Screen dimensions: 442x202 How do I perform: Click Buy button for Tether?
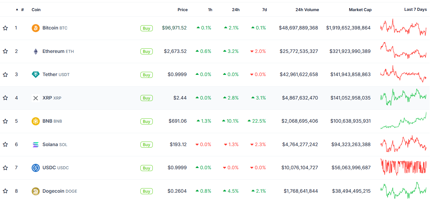[146, 75]
